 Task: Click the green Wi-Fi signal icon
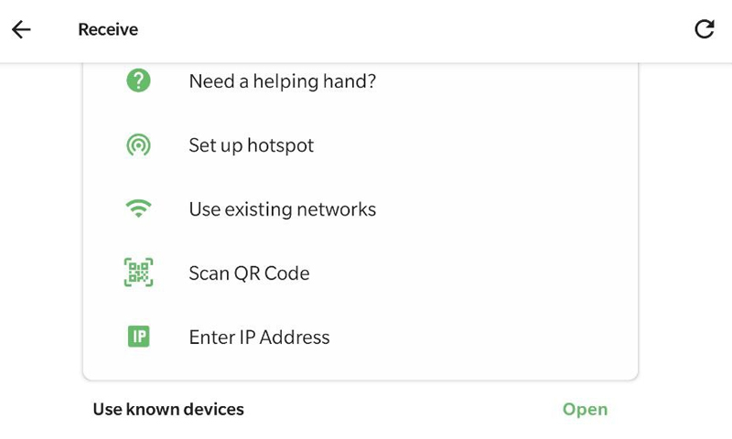[138, 209]
